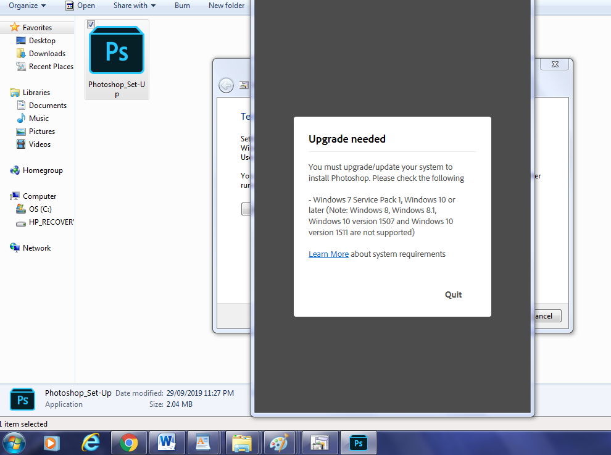
Task: Switch to the setup wizard taskbar item
Action: pyautogui.click(x=320, y=443)
